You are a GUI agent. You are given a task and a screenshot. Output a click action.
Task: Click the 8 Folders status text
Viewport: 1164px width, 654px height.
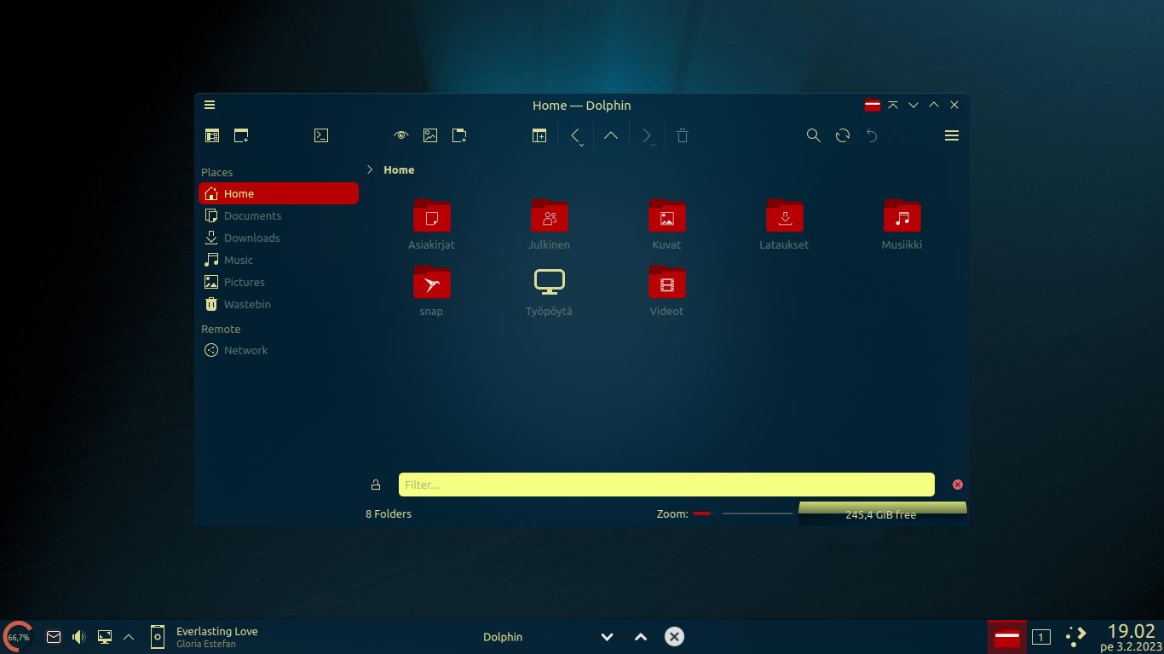389,513
